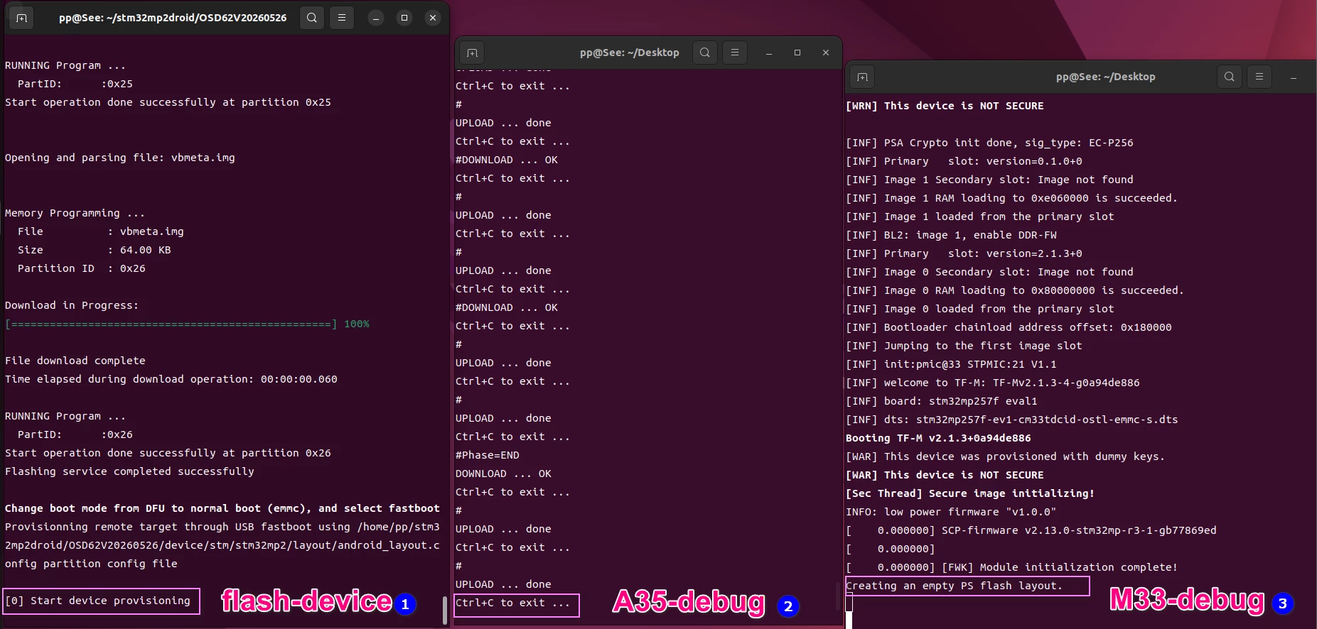The image size is (1317, 629).
Task: Open new tab in OSD62V20260526 terminal
Action: pyautogui.click(x=22, y=18)
